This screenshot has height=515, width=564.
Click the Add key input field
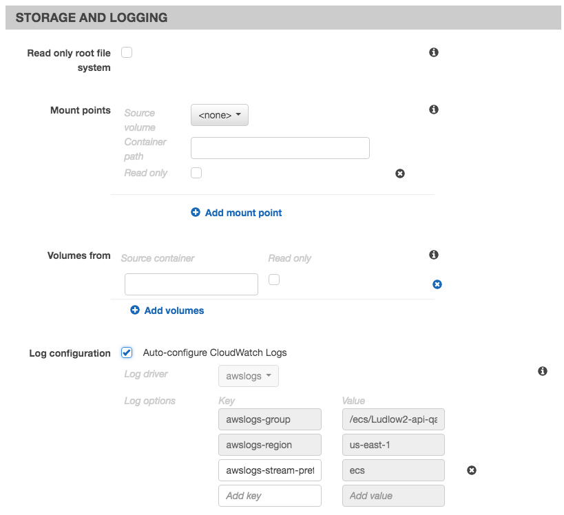point(269,496)
